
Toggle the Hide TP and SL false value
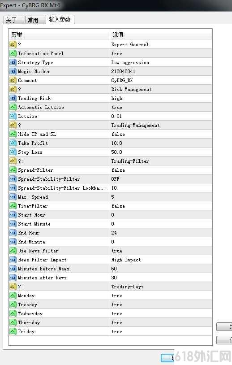pyautogui.click(x=161, y=134)
